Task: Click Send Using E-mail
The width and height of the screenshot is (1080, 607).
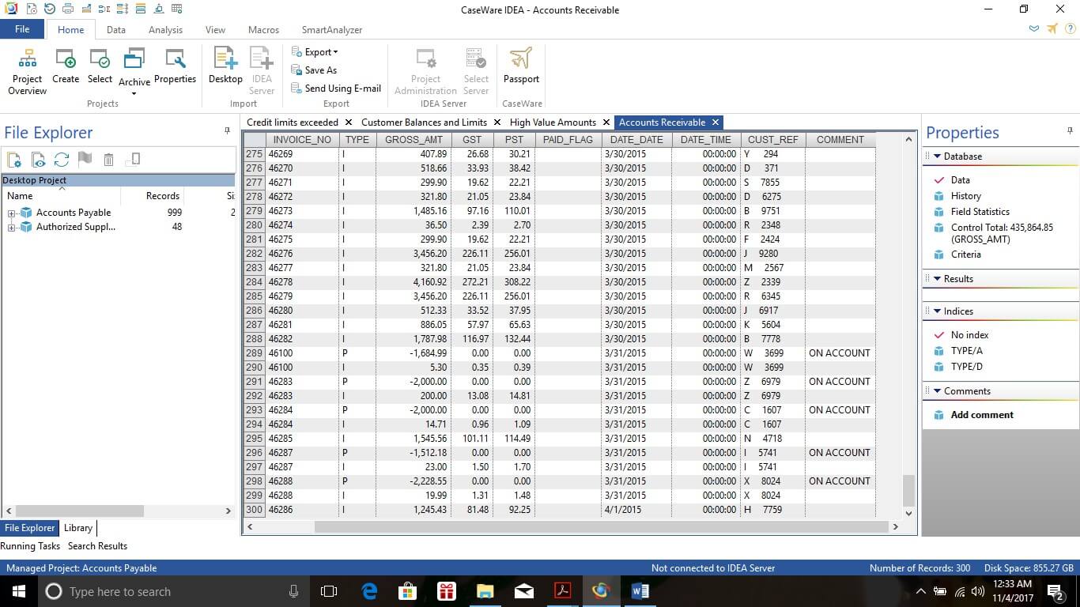Action: [x=336, y=89]
